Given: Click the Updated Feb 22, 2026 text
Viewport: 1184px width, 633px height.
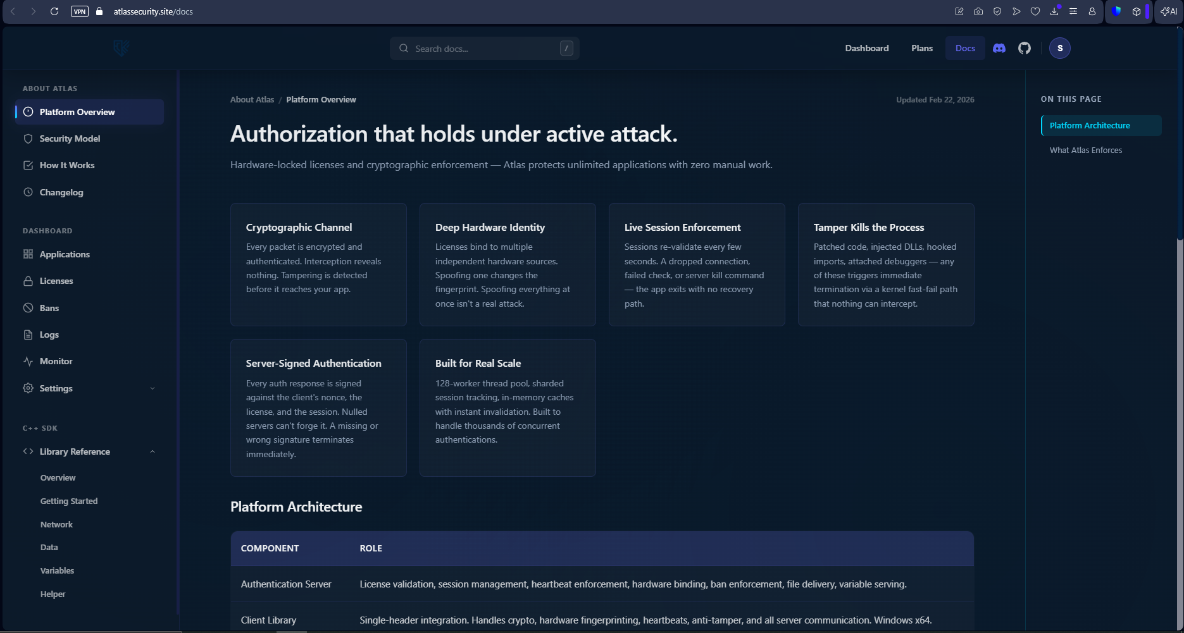Looking at the screenshot, I should click(x=935, y=99).
